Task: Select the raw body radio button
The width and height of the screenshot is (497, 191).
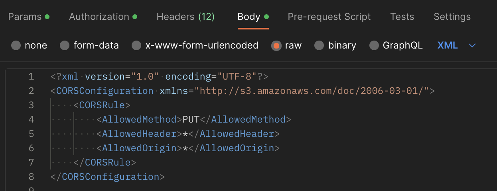Action: tap(276, 45)
